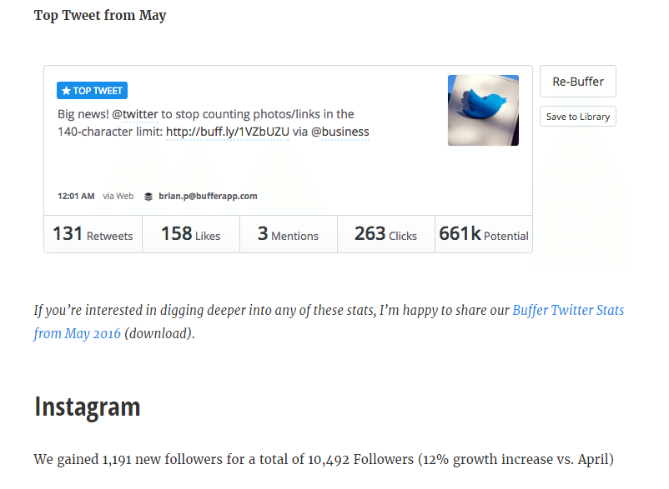Viewport: 669px width, 489px height.
Task: Open the @twitter mention link
Action: (135, 114)
